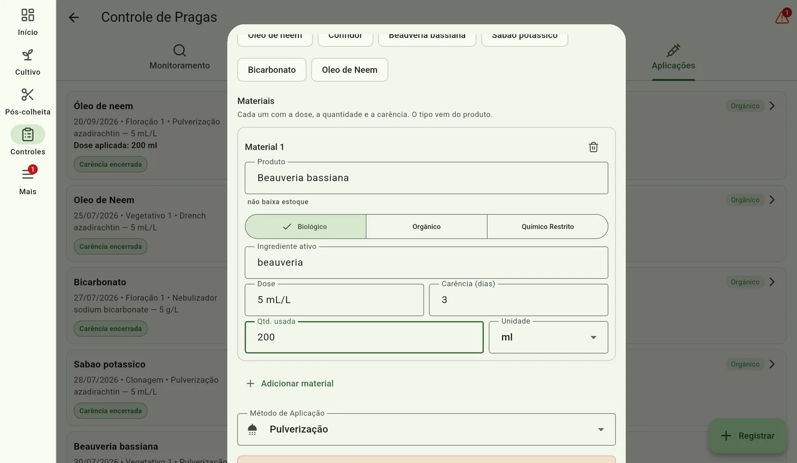Viewport: 797px width, 463px height.
Task: Choose the Bicarbonato product chip
Action: pos(272,70)
